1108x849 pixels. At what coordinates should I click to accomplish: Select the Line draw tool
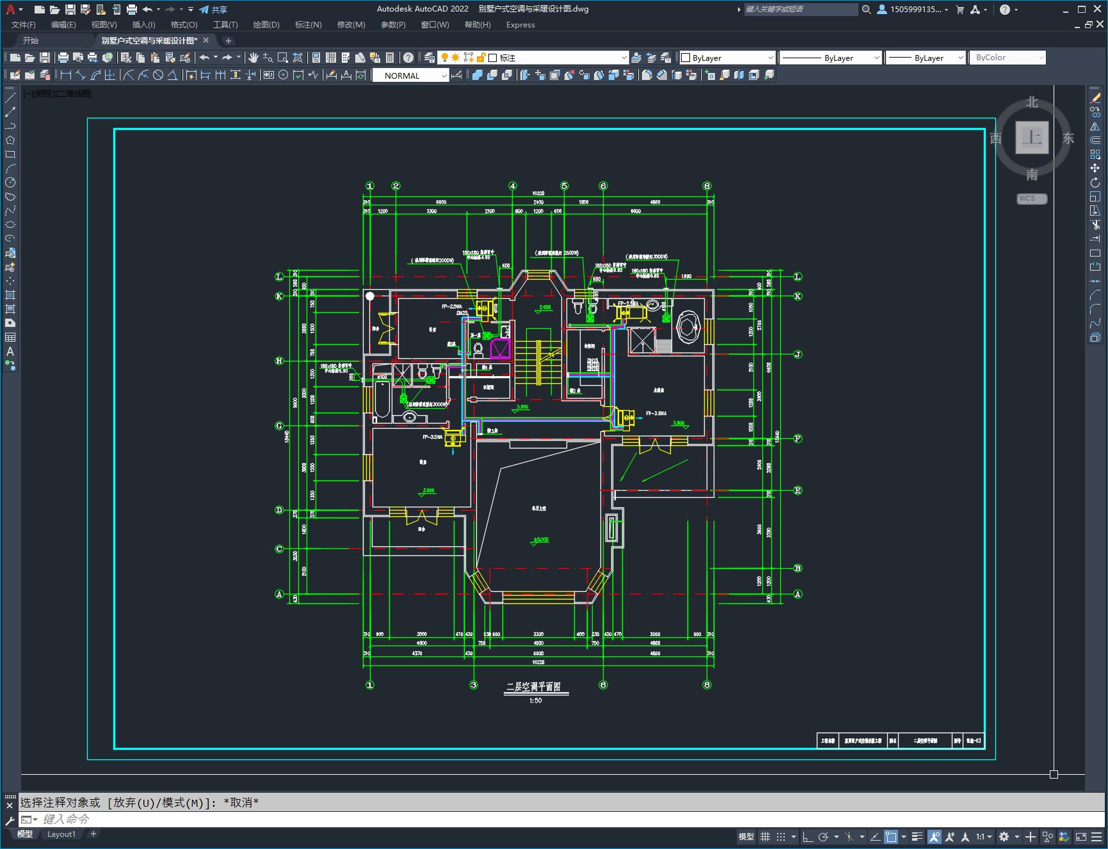pyautogui.click(x=10, y=98)
